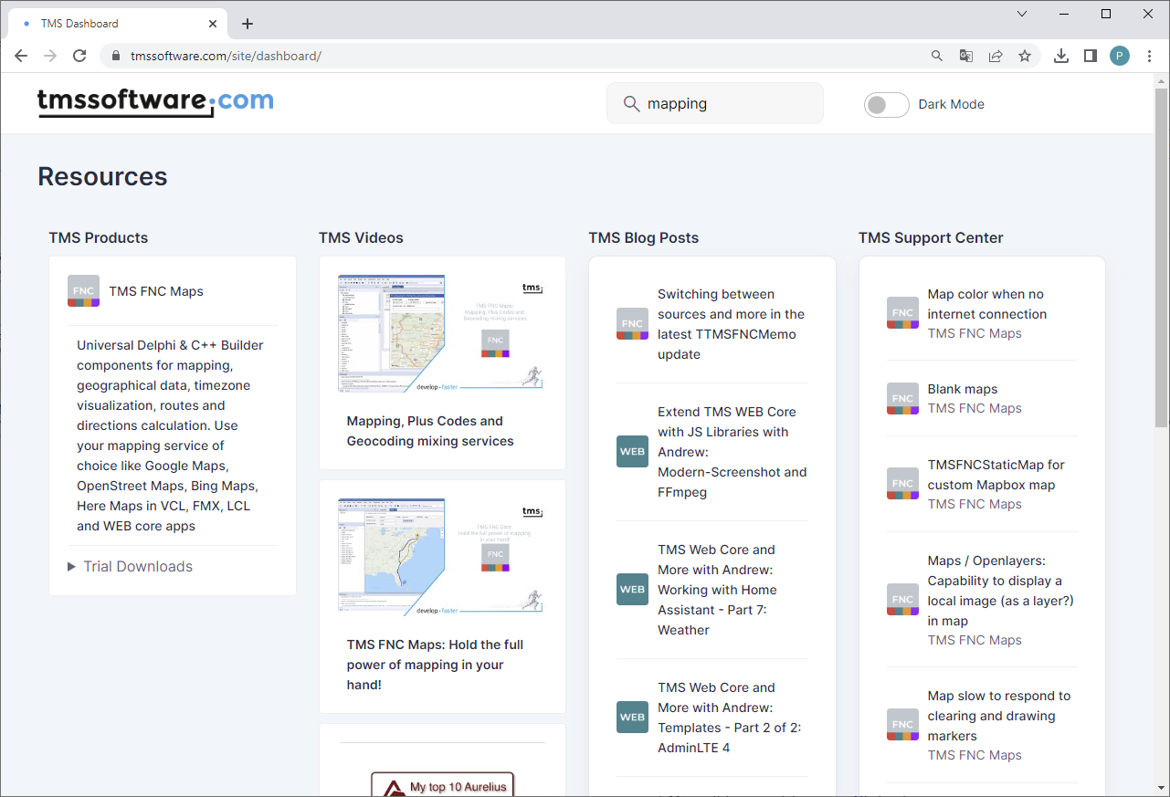Open Mapping, Plus Codes and Geocoding video title

(x=430, y=431)
